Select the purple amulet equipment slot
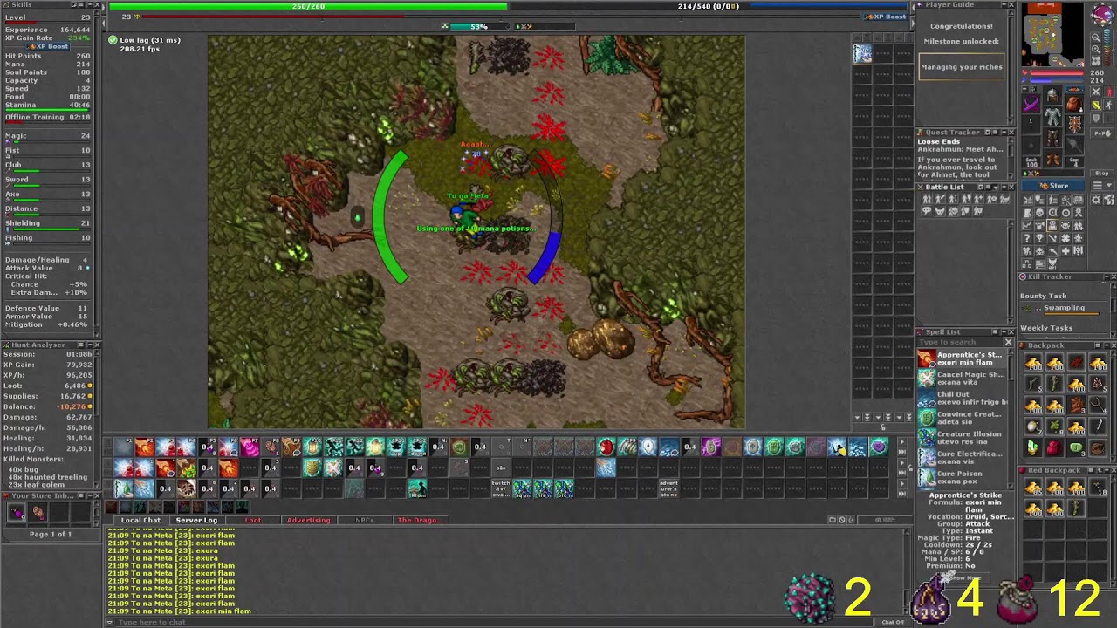Image resolution: width=1117 pixels, height=628 pixels. click(x=1031, y=103)
